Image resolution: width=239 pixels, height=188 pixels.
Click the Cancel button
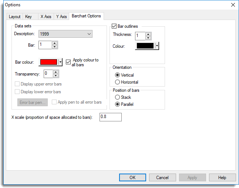(x=162, y=177)
